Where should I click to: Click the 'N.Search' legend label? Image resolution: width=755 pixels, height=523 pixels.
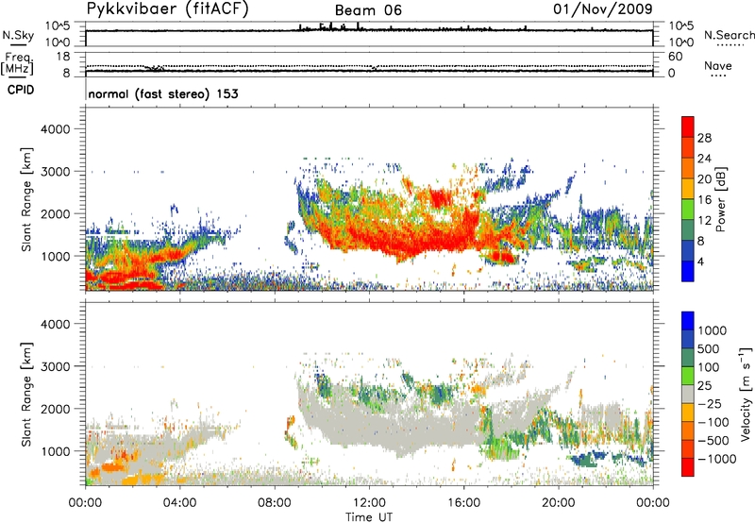coord(730,35)
